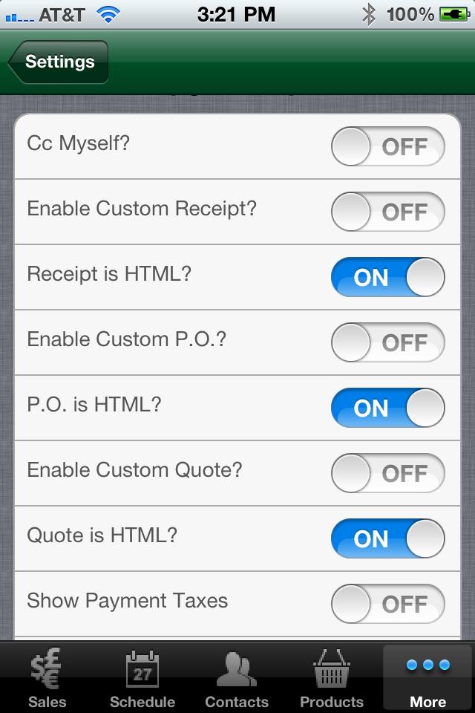Tap the 3:21 PM clock

tap(236, 15)
